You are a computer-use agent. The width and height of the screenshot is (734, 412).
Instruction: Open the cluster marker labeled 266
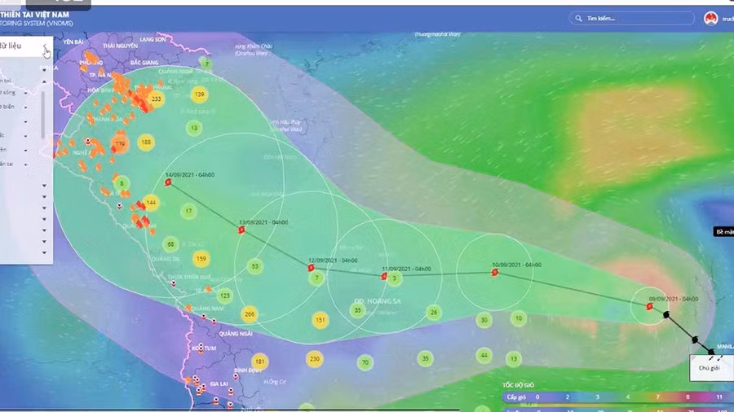coord(250,314)
